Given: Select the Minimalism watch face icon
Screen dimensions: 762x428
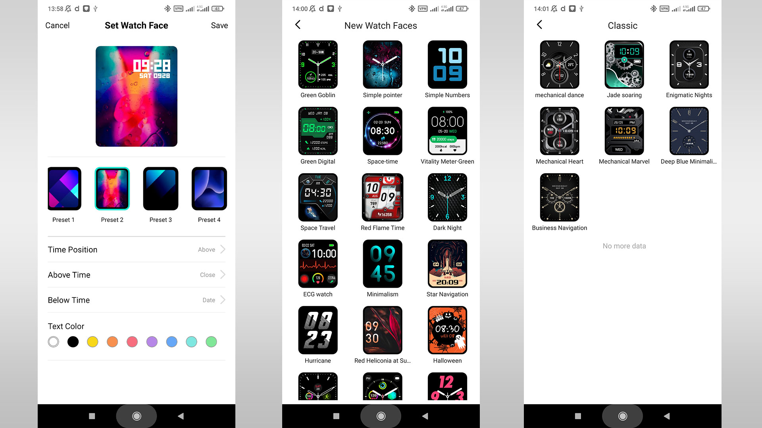Looking at the screenshot, I should click(382, 264).
